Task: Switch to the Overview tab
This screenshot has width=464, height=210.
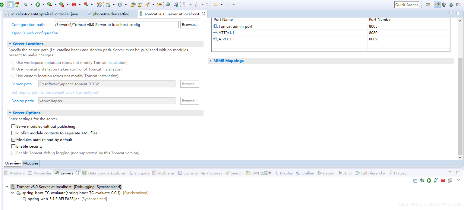Action: pyautogui.click(x=13, y=163)
